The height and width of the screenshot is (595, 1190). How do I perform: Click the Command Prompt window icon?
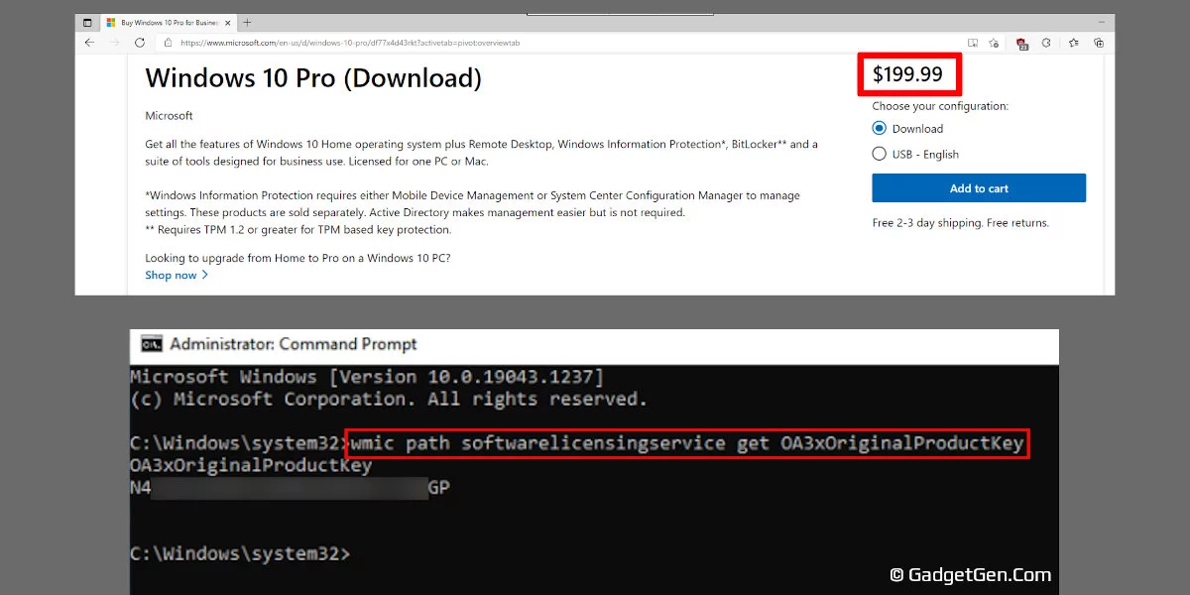click(x=152, y=344)
